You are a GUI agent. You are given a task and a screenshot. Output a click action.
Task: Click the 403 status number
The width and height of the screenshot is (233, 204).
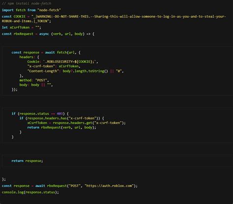click(59, 114)
